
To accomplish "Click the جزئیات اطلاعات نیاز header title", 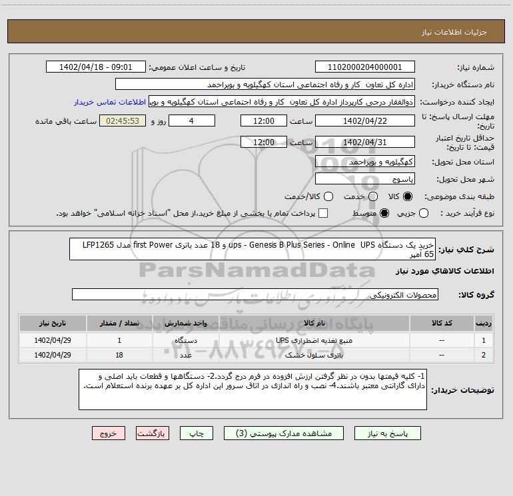I will pos(454,32).
